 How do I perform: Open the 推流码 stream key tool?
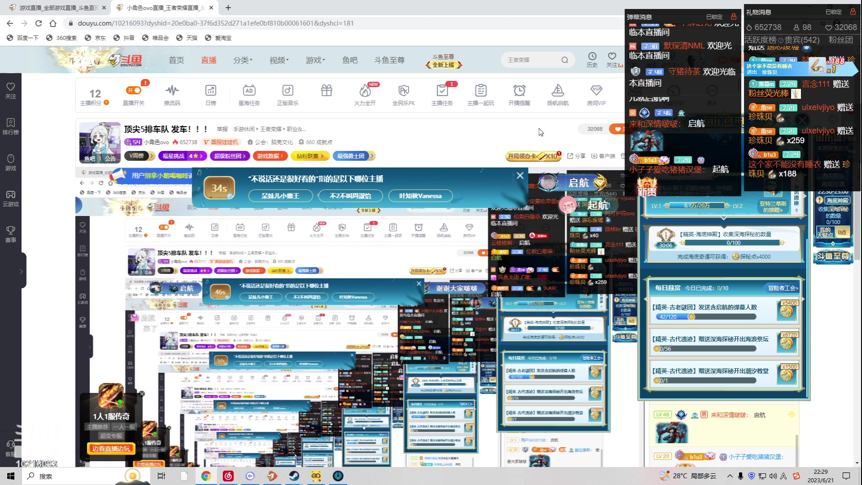(172, 91)
